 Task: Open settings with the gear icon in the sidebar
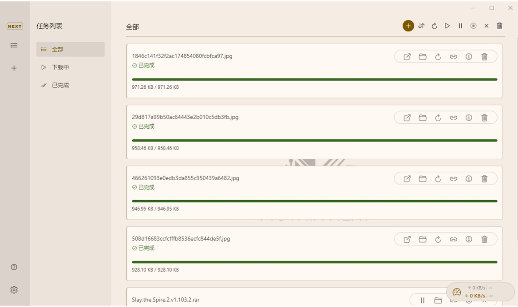coord(14,290)
